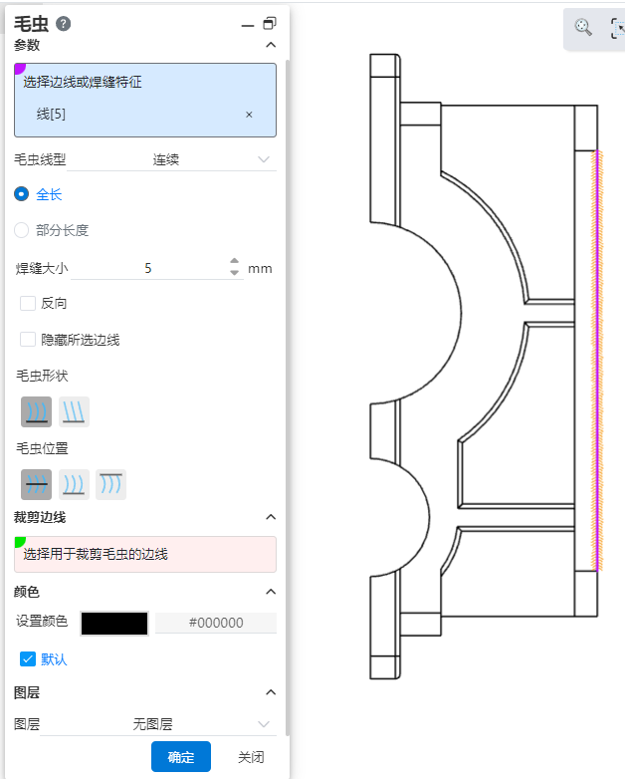The image size is (625, 780).
Task: Click the zoom magnifier icon in view toolbar
Action: [584, 29]
